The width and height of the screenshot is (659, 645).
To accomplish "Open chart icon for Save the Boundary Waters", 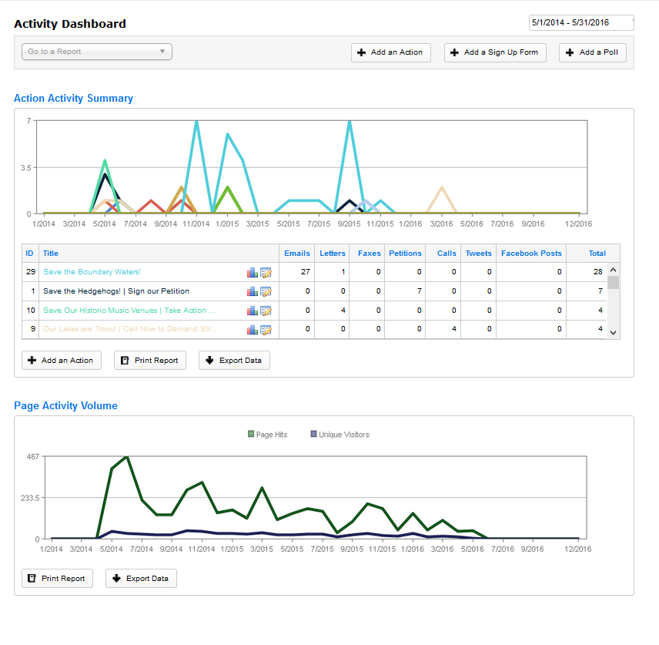I will (x=252, y=272).
